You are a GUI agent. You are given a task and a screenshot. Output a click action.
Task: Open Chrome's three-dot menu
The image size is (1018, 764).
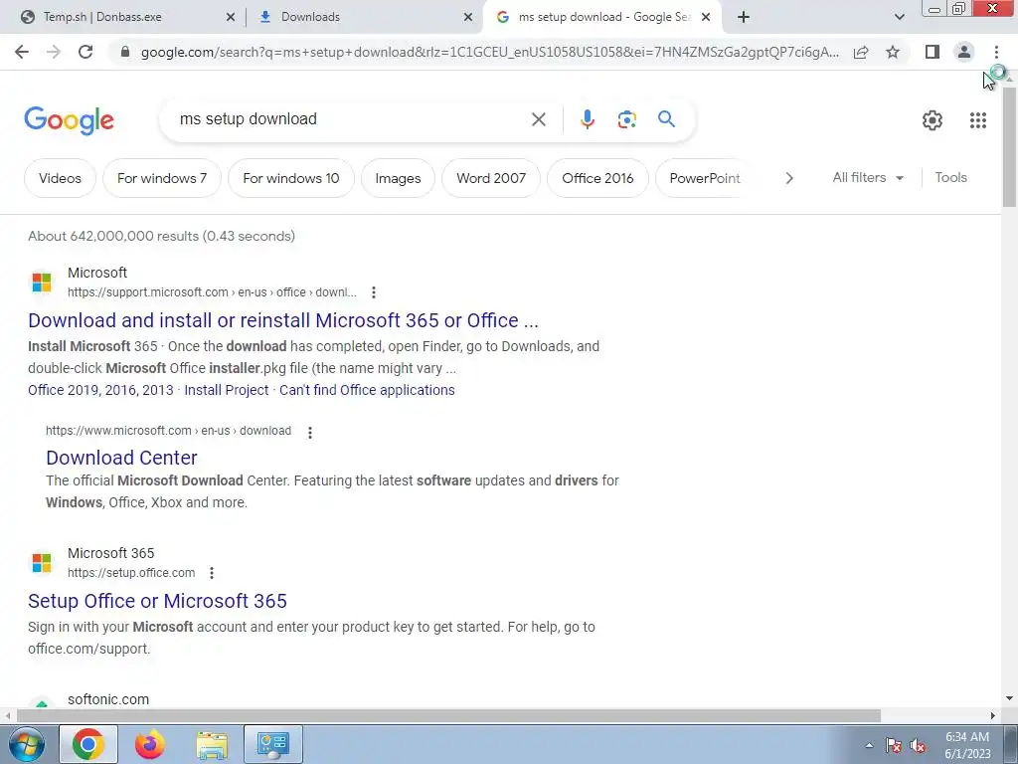click(996, 52)
